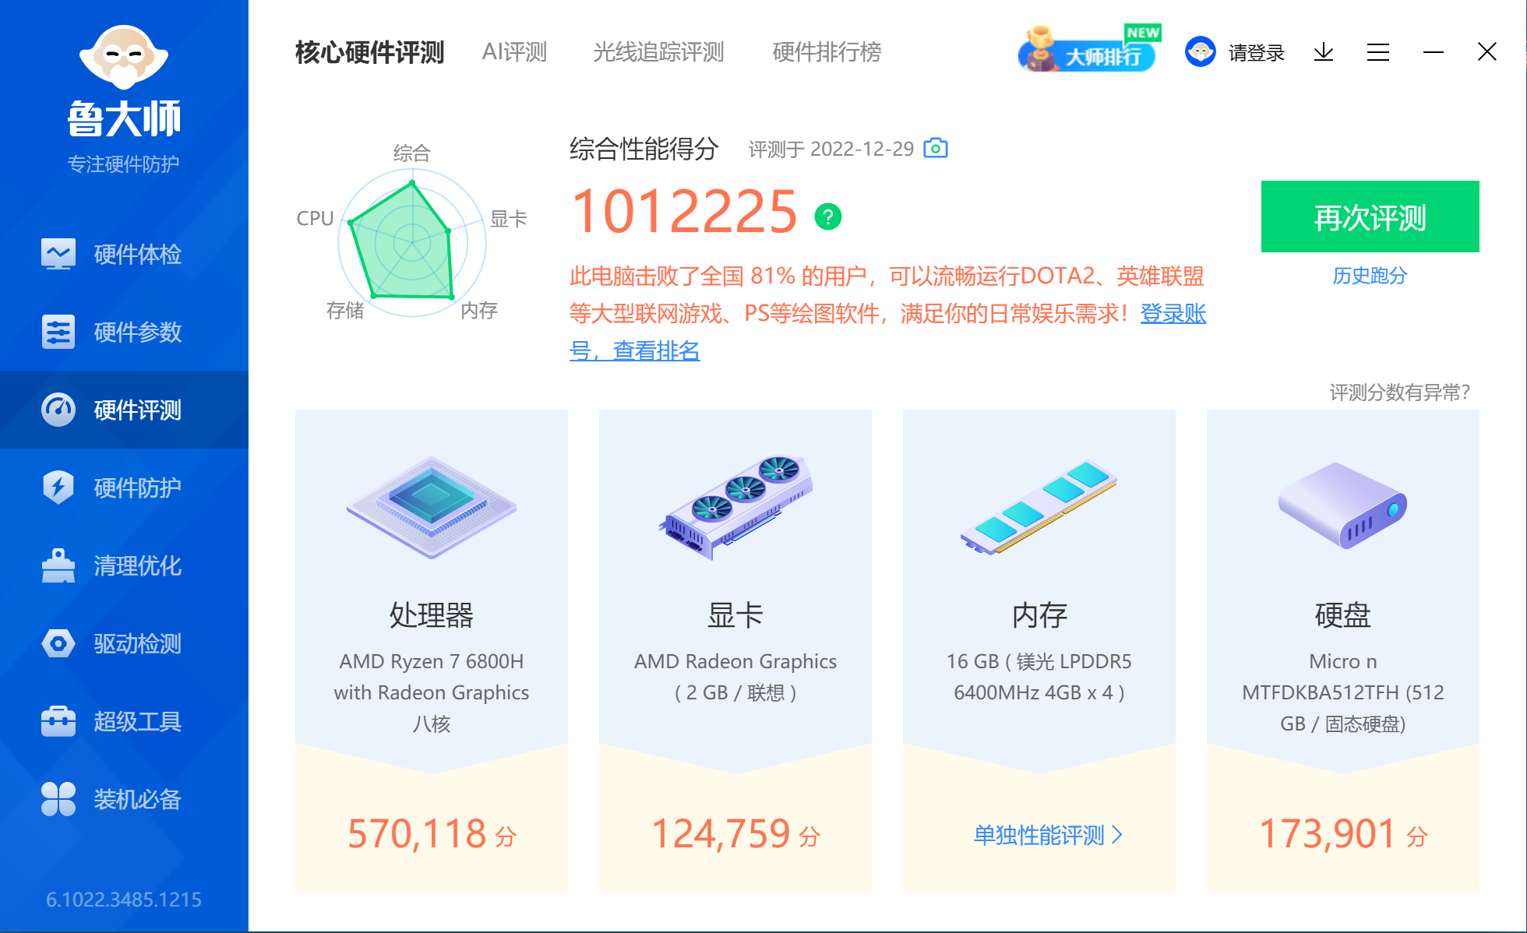Click the 显卡 card title

(735, 615)
